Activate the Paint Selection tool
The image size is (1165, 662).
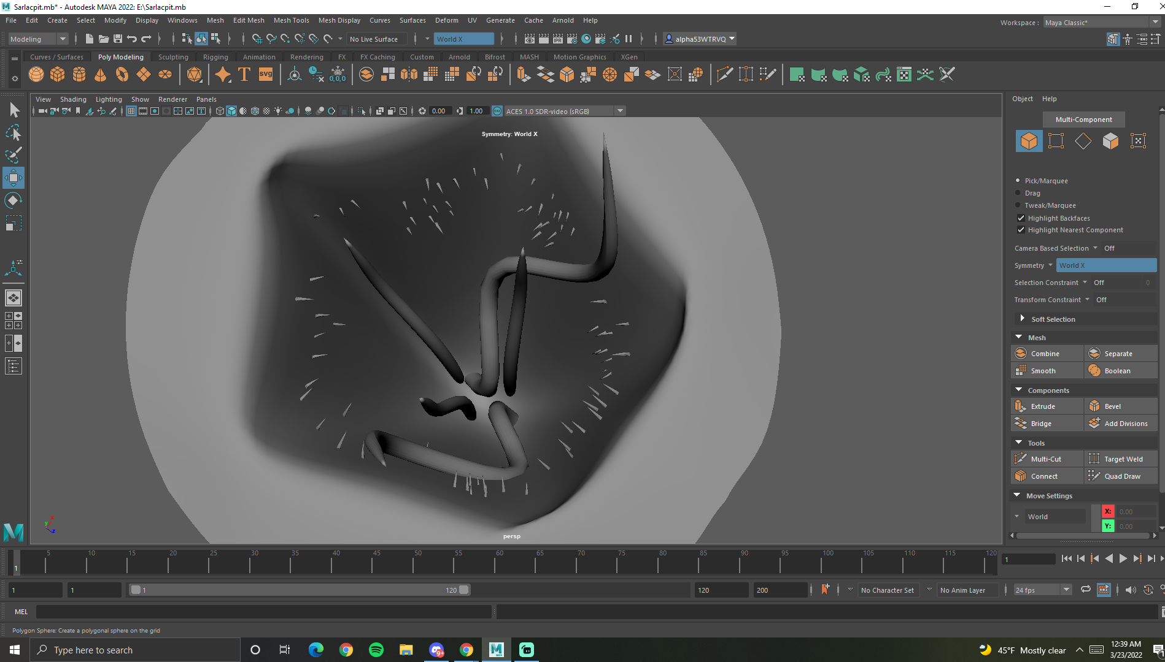(x=14, y=154)
